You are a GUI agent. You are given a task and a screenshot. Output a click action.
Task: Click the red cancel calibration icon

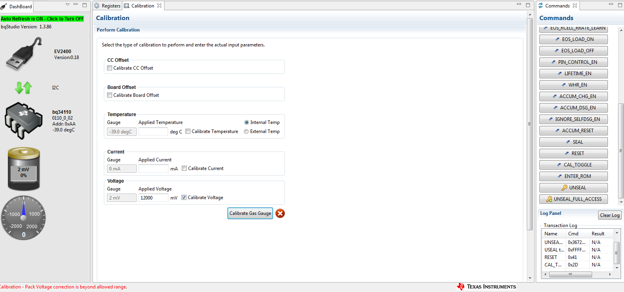tap(280, 213)
